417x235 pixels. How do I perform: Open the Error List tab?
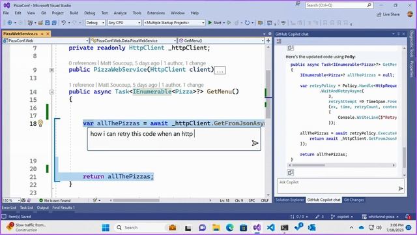tap(9, 208)
